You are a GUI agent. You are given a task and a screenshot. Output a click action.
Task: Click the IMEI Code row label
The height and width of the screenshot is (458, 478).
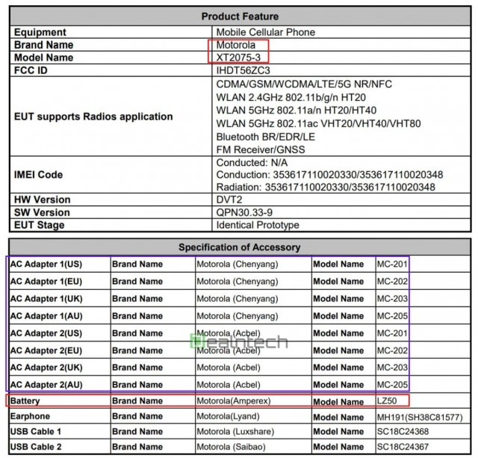click(x=45, y=175)
